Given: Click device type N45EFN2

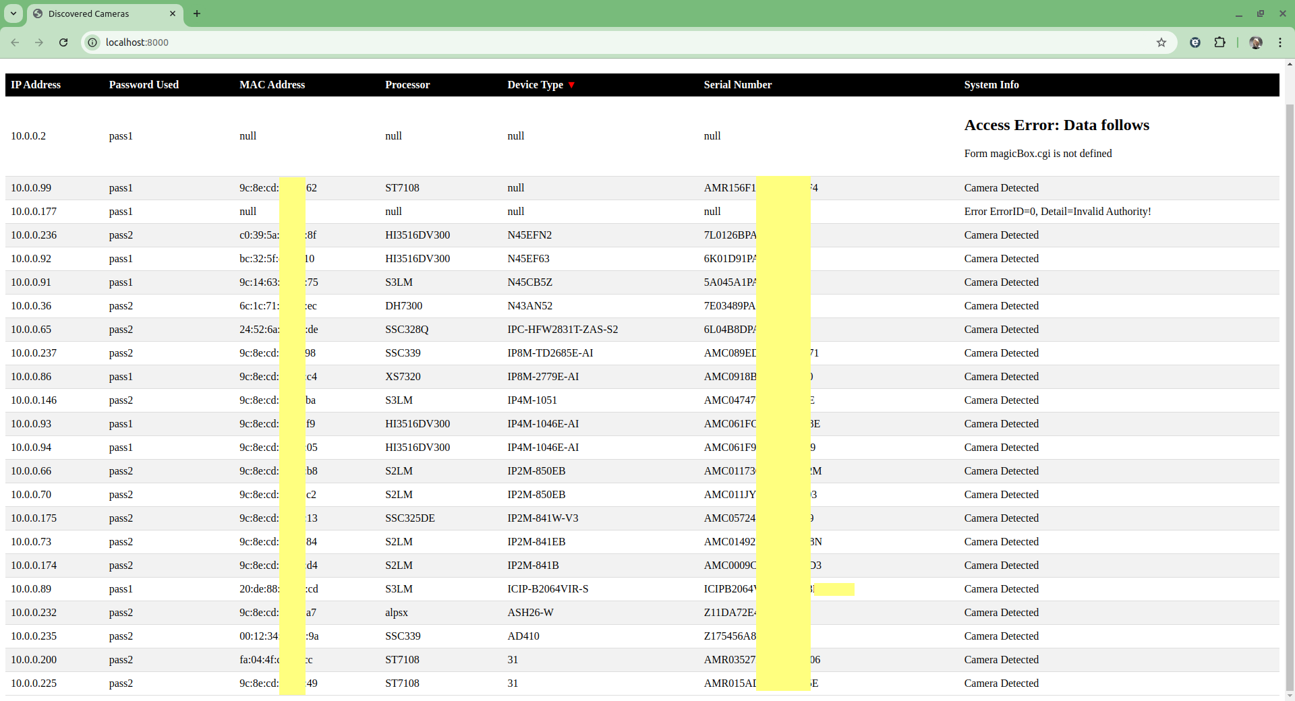Looking at the screenshot, I should [529, 235].
